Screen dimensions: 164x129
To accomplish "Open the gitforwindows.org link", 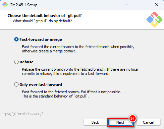I will pyautogui.click(x=22, y=114).
